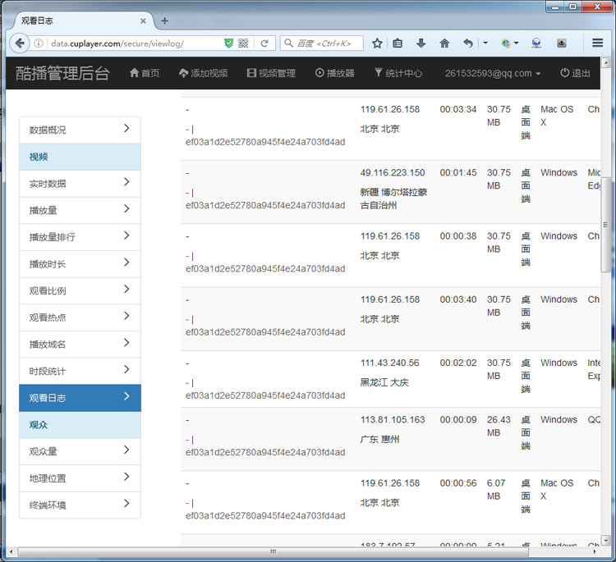Go back using the browser back arrow
616x562 pixels.
tap(20, 43)
